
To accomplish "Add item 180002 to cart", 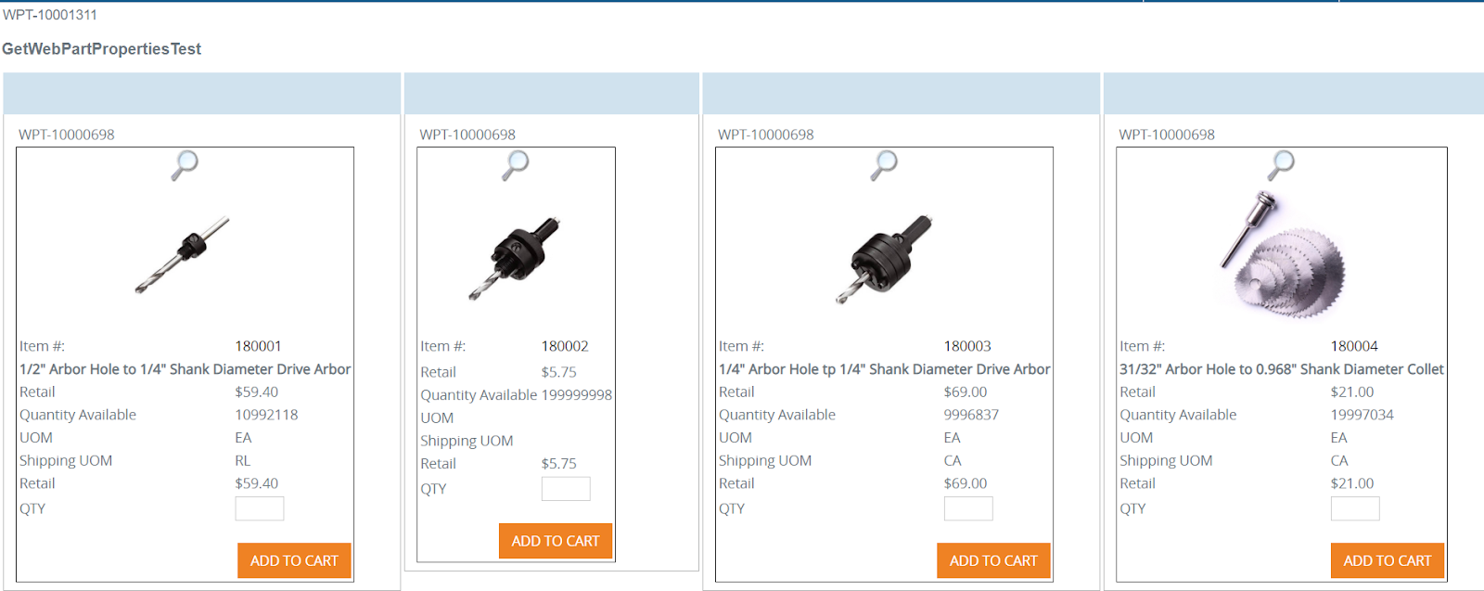I will pos(556,541).
